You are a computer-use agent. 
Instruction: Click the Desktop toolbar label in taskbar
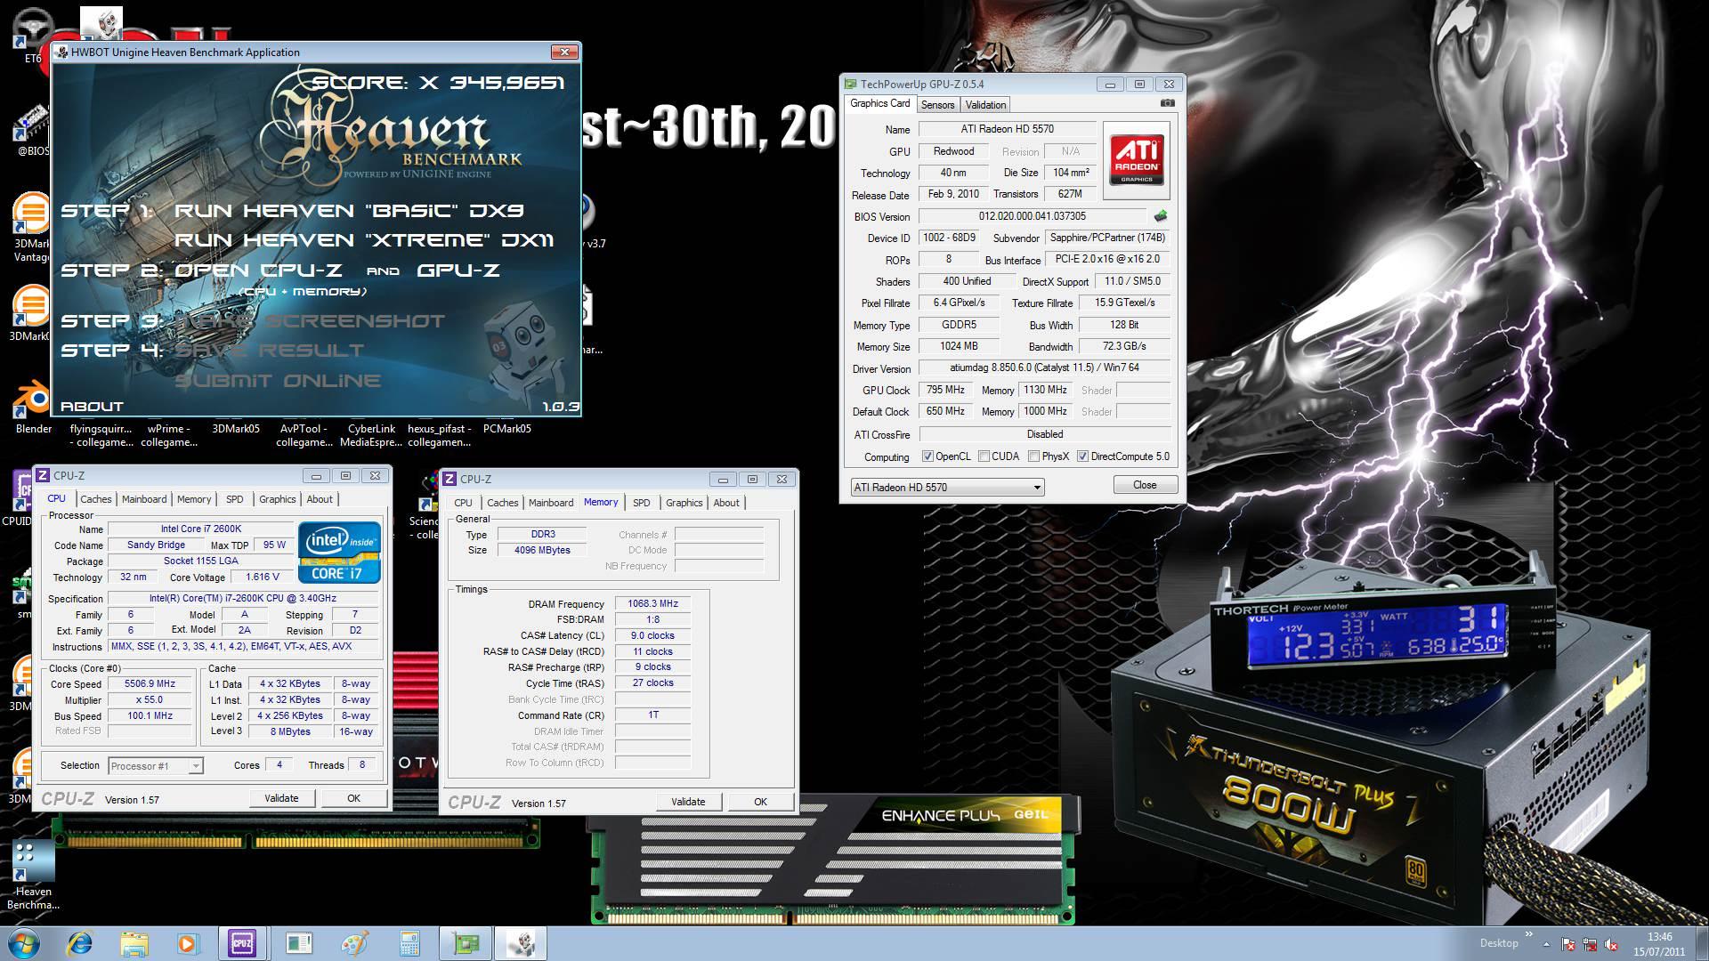coord(1499,943)
